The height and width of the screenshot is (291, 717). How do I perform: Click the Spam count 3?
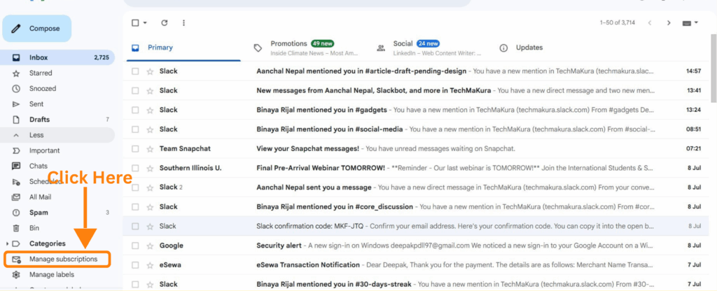107,213
